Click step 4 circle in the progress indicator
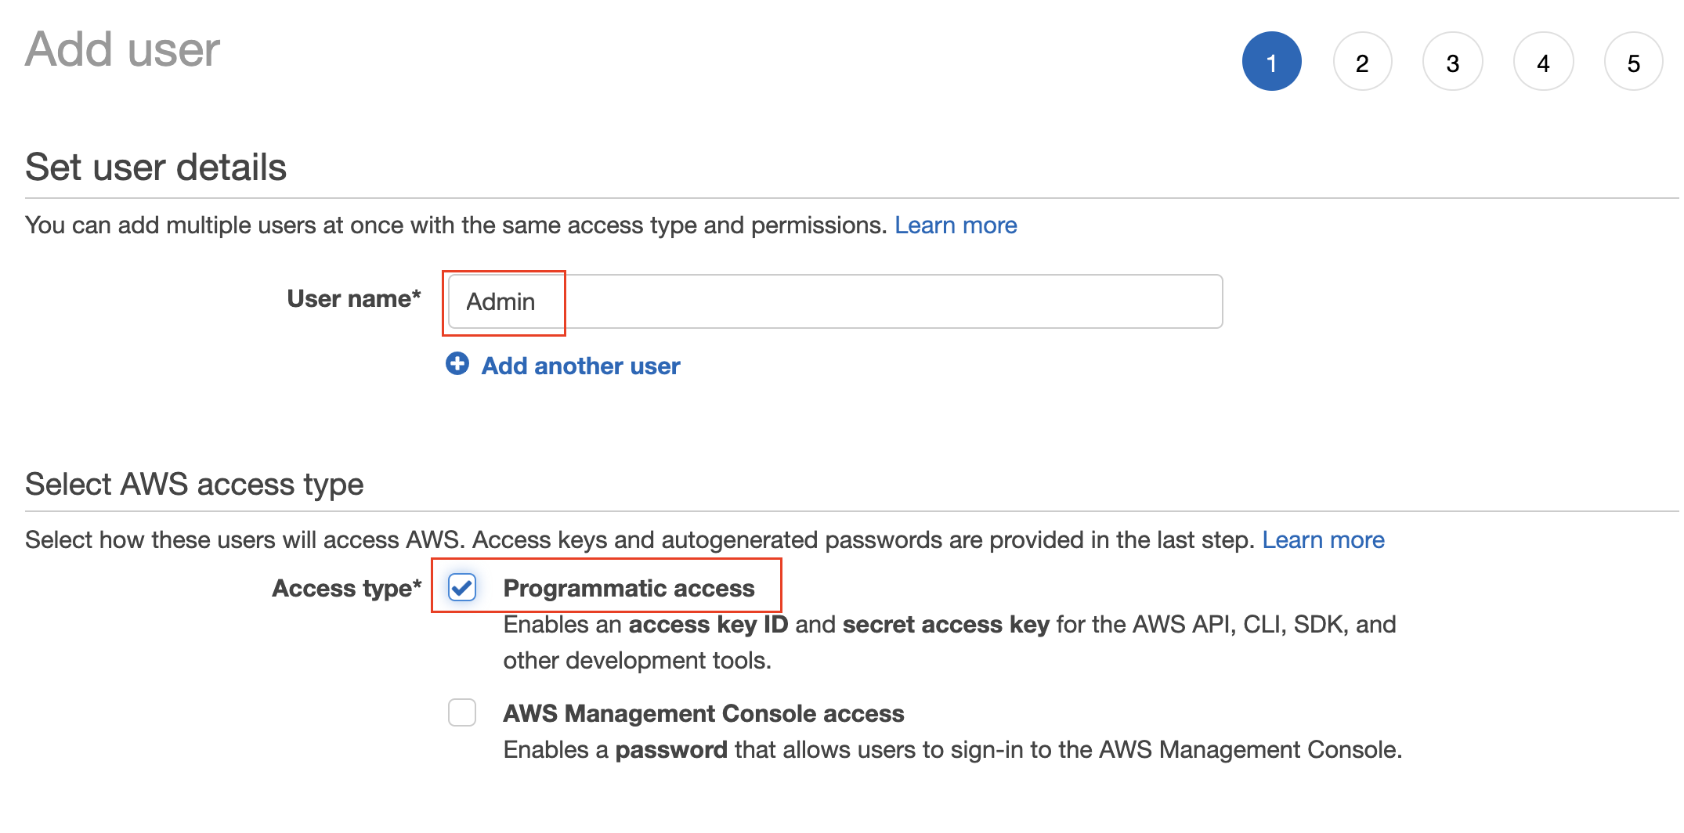1684x833 pixels. [x=1543, y=61]
